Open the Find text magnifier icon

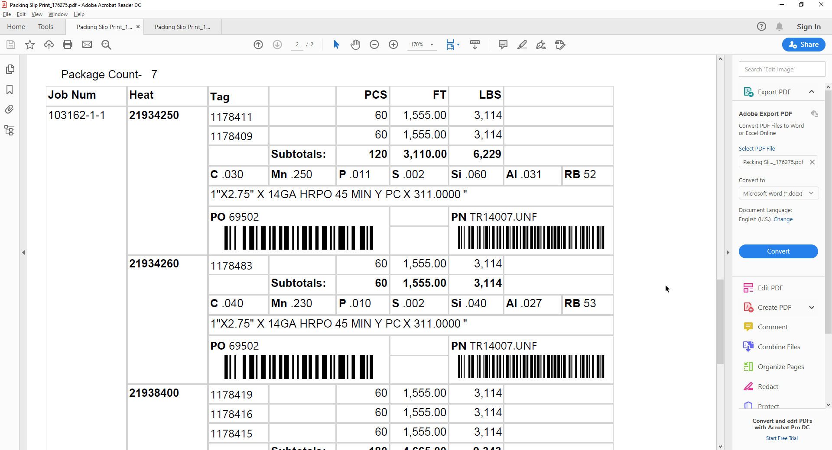click(106, 45)
